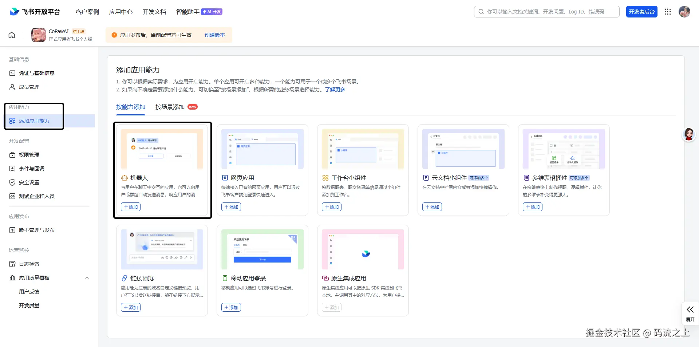699x347 pixels.
Task: Click the orange warning icon in the notice
Action: [114, 35]
